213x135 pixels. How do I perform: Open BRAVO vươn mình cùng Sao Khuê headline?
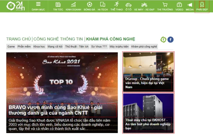pyautogui.click(x=55, y=110)
